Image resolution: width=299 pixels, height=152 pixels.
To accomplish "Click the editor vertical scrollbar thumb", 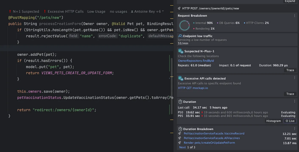I will click(171, 86).
